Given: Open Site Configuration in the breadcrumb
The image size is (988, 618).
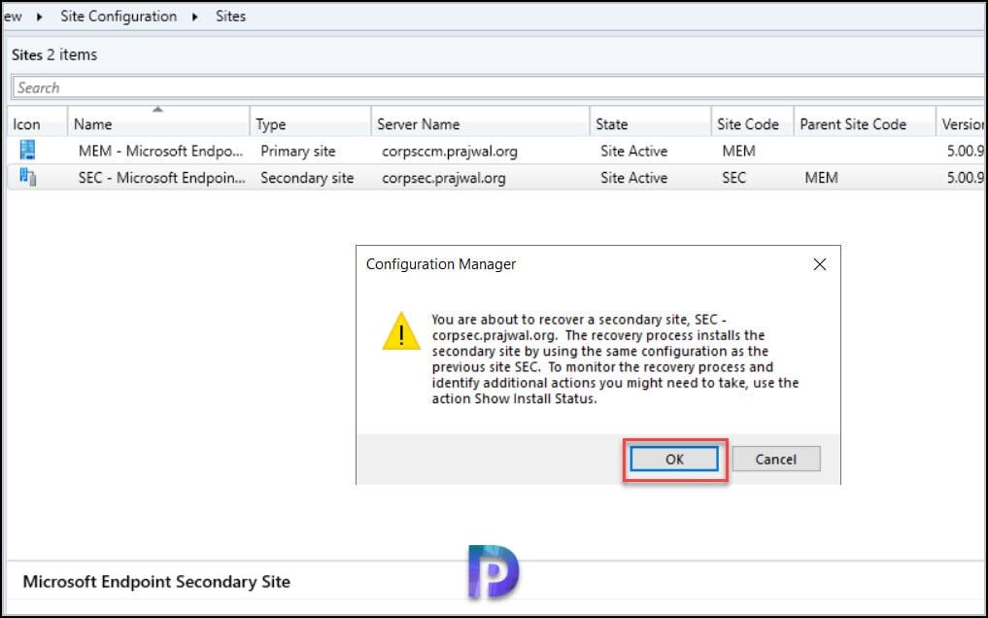Looking at the screenshot, I should click(119, 17).
